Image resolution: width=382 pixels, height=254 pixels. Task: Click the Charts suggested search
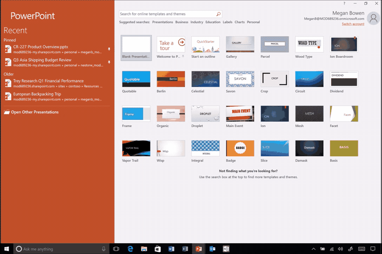tap(239, 22)
